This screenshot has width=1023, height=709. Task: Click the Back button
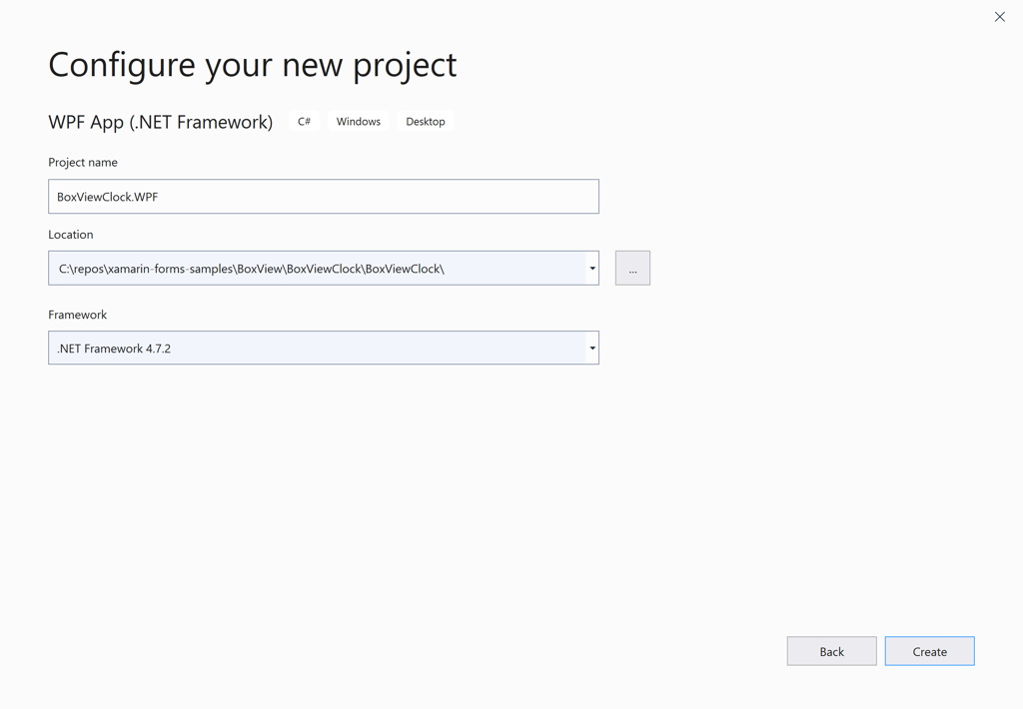tap(831, 650)
